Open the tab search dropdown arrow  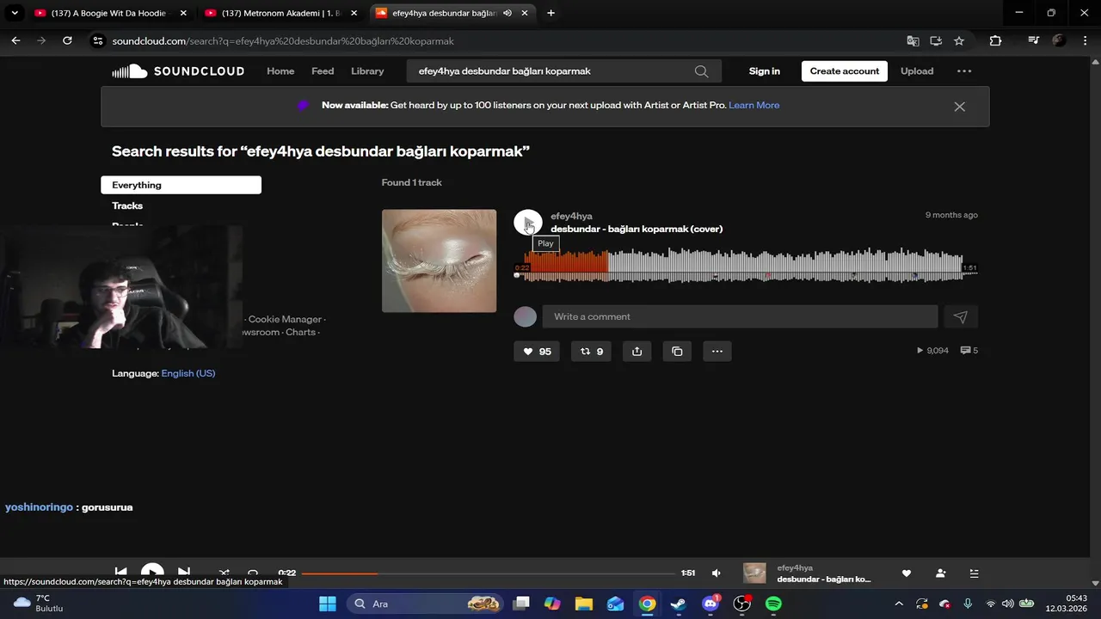click(14, 13)
